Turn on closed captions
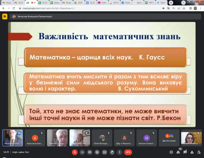This screenshot has height=158, width=204. (x=90, y=152)
